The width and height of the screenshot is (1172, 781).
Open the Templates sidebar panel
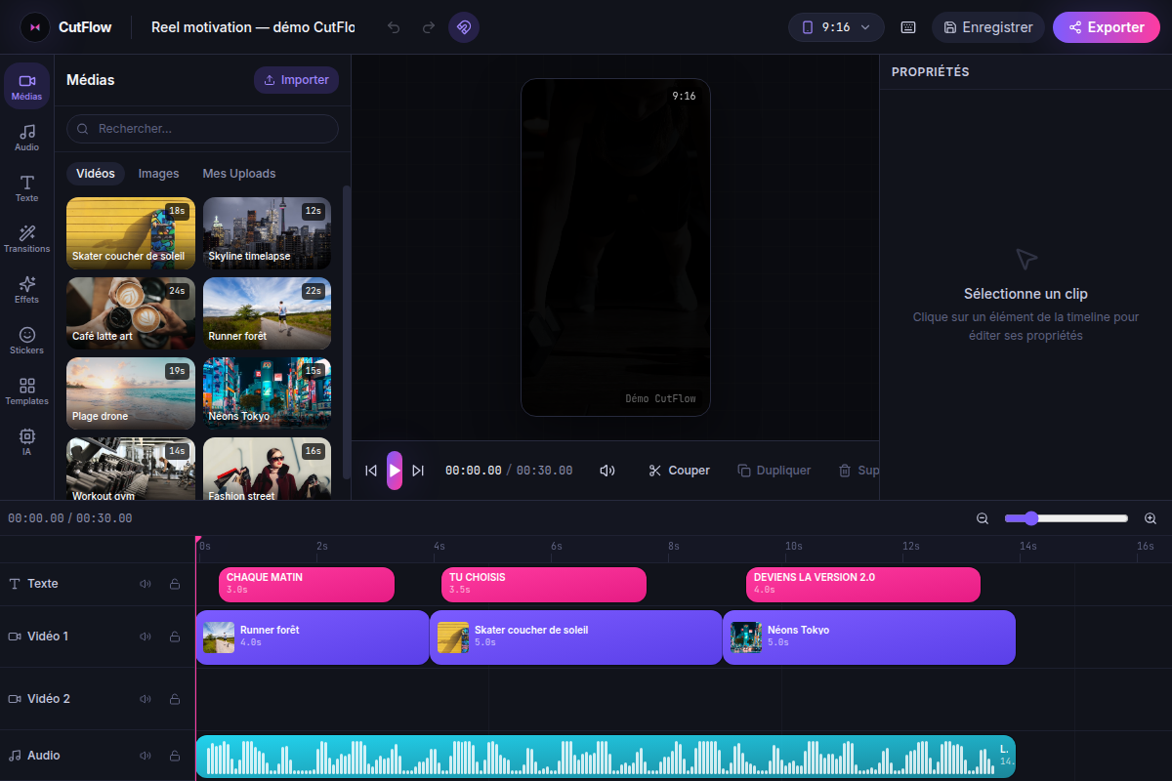point(26,390)
